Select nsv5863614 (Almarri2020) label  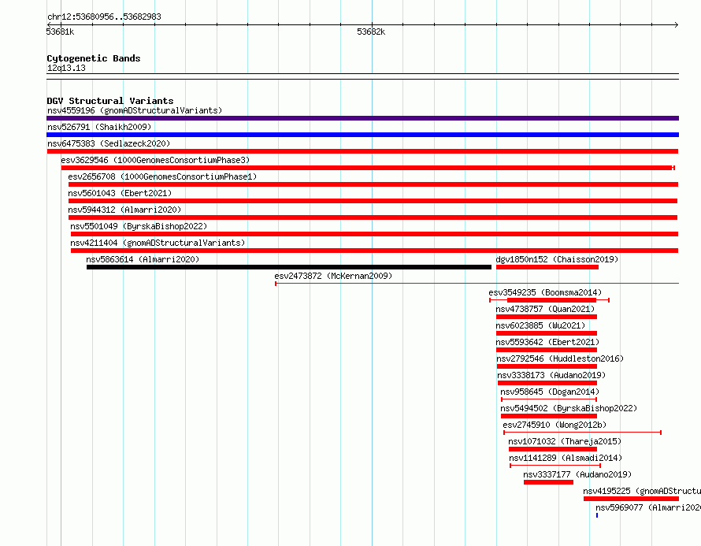(x=143, y=259)
